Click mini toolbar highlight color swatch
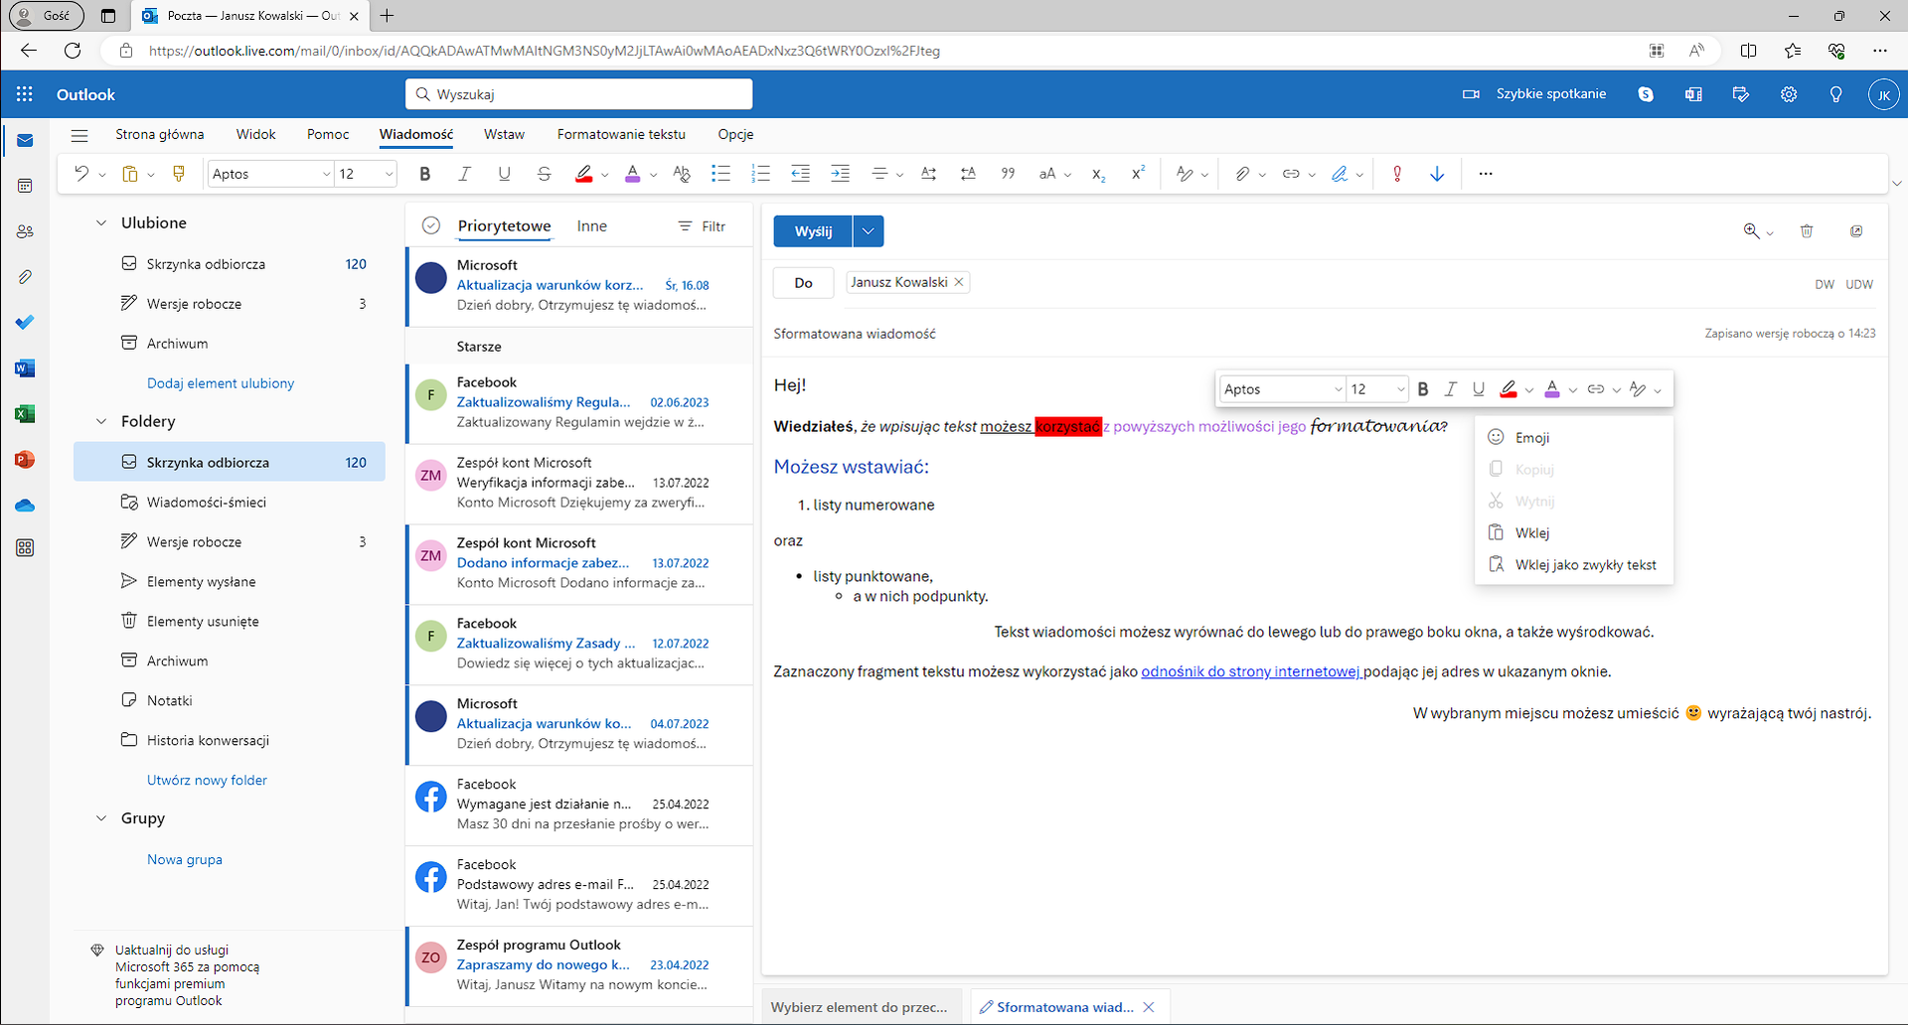The image size is (1908, 1025). pos(1509,389)
